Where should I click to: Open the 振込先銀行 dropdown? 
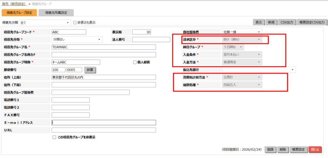point(259,70)
